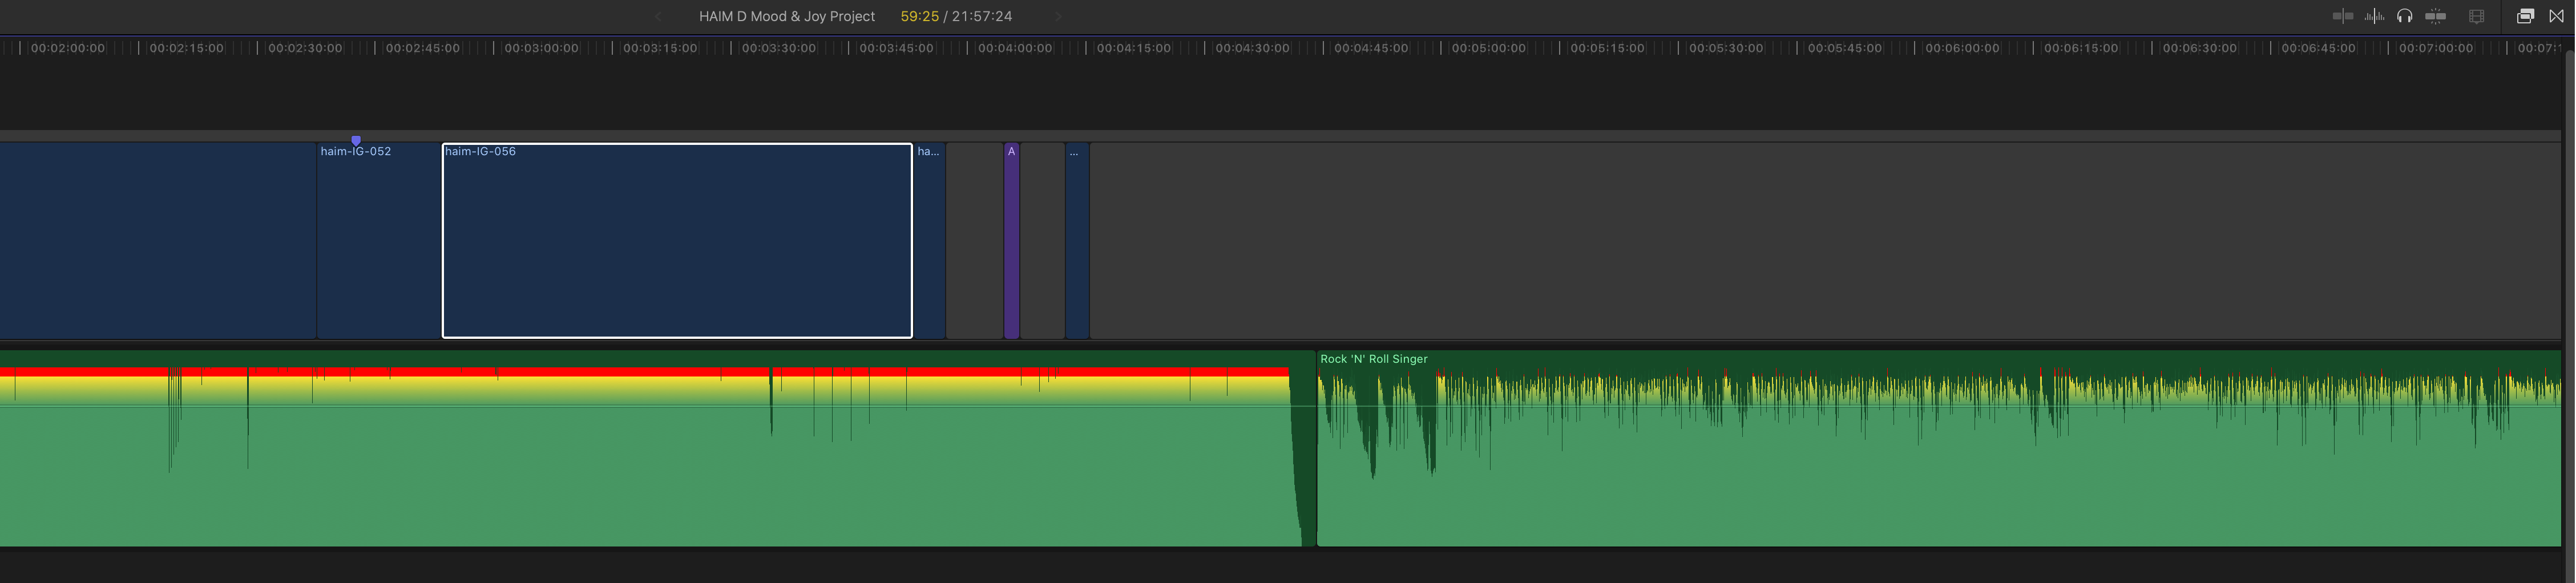Click the ruler at 00:05:45:00
2576x583 pixels.
pos(1845,48)
